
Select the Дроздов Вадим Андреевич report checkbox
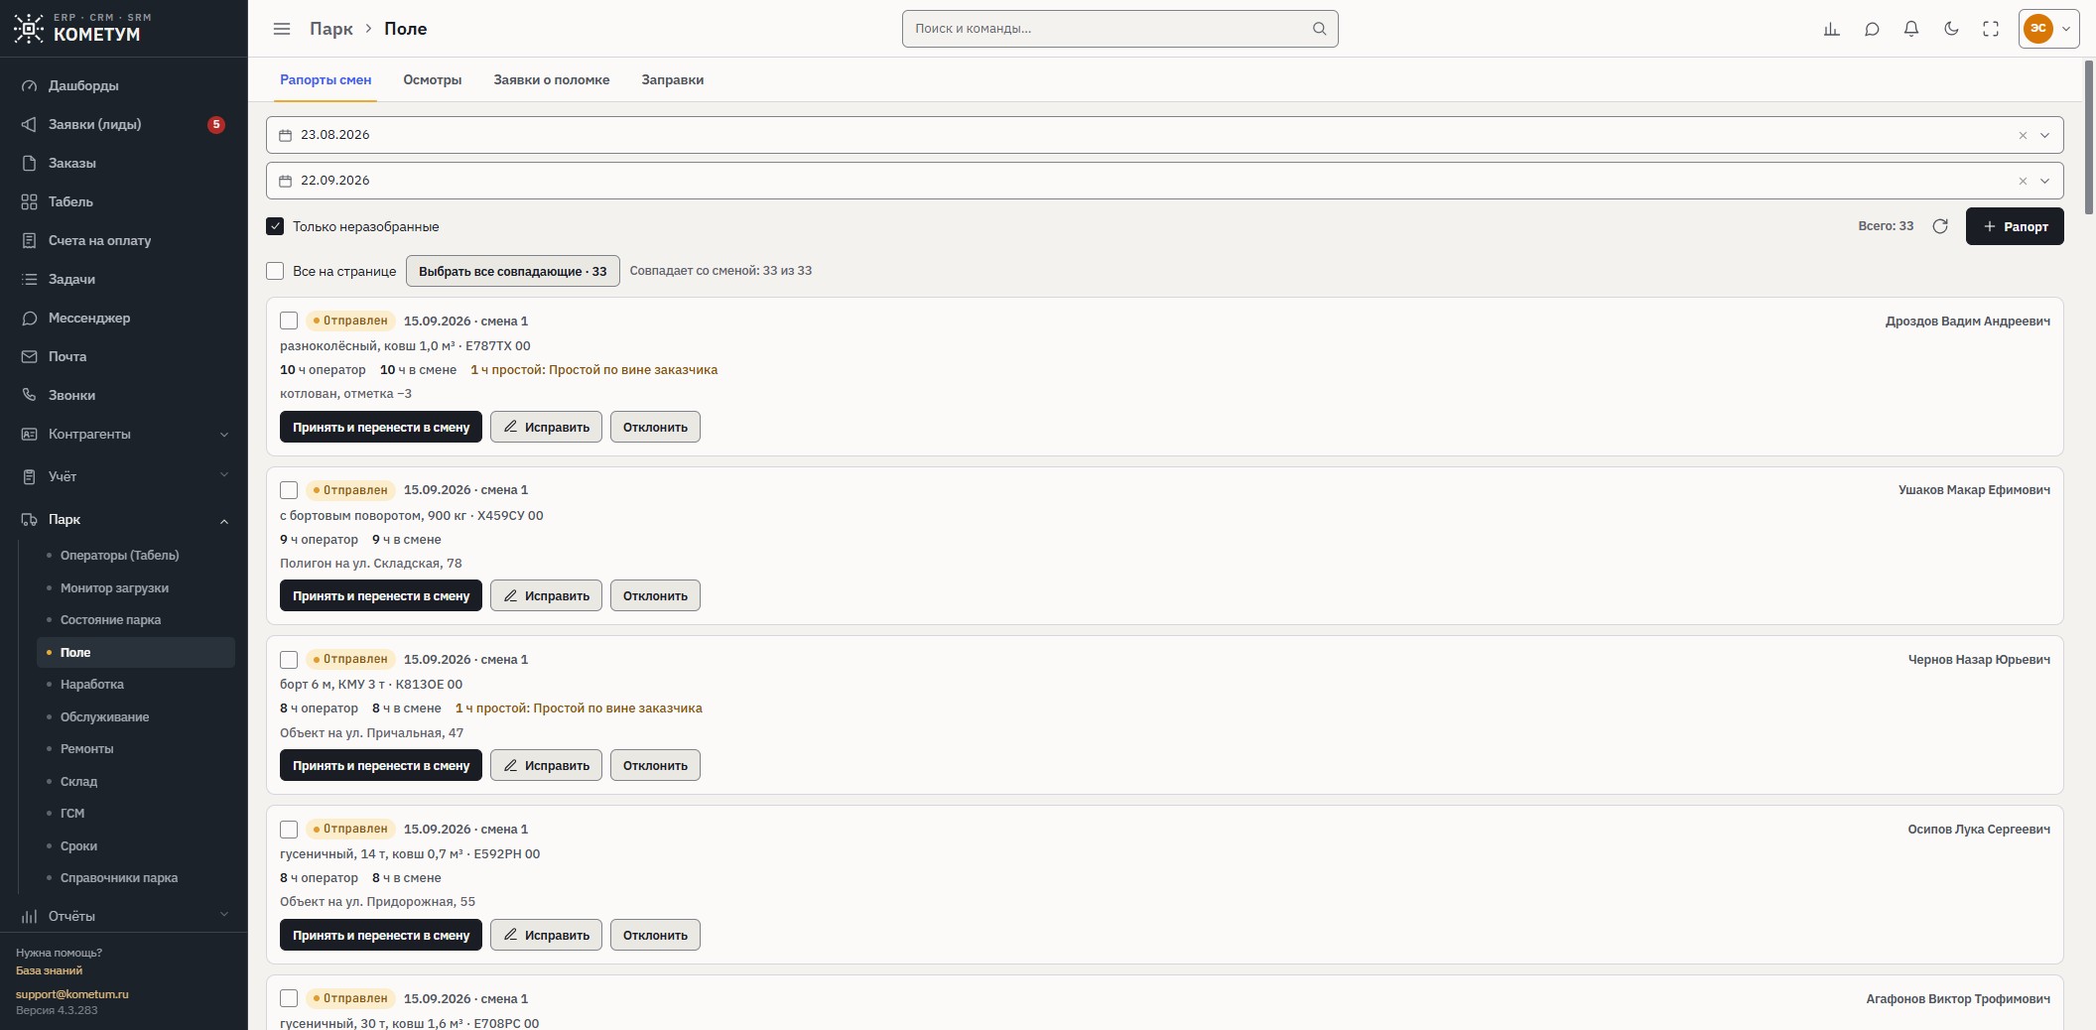click(x=289, y=321)
